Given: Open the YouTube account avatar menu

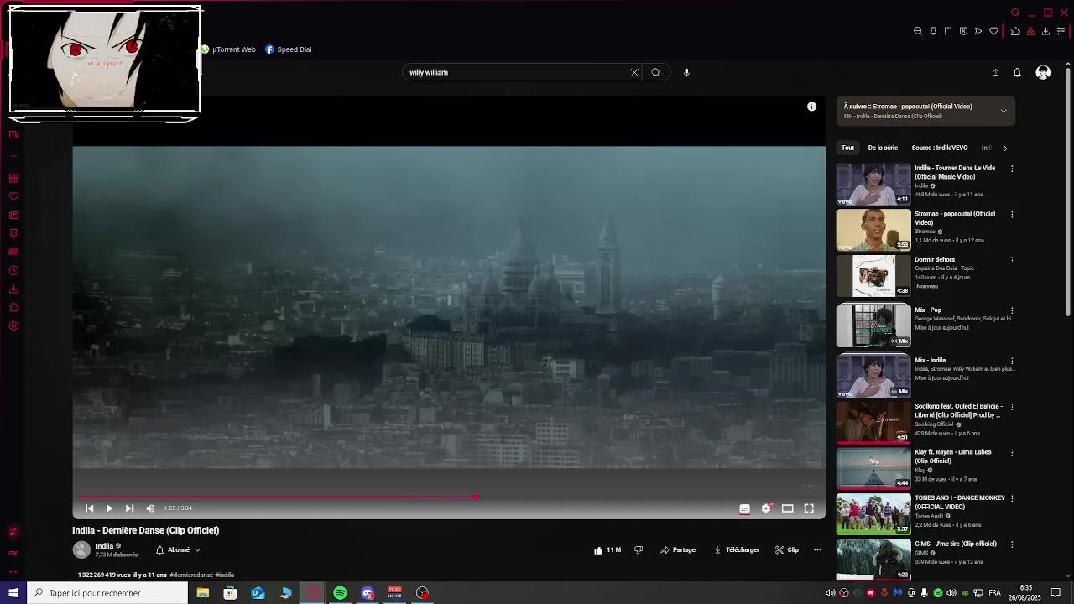Looking at the screenshot, I should 1043,72.
